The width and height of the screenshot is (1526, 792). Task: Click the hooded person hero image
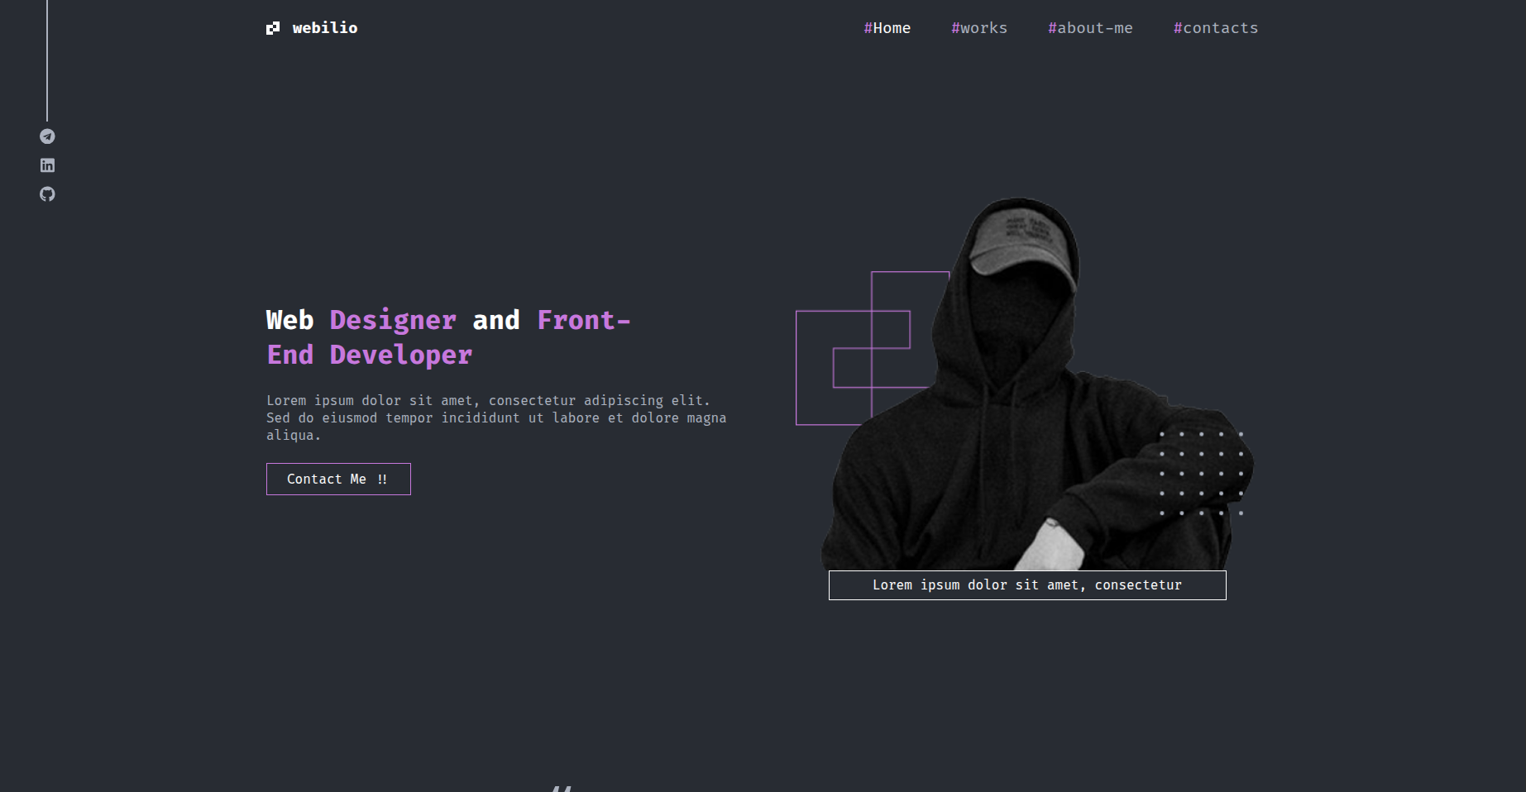pyautogui.click(x=1037, y=384)
